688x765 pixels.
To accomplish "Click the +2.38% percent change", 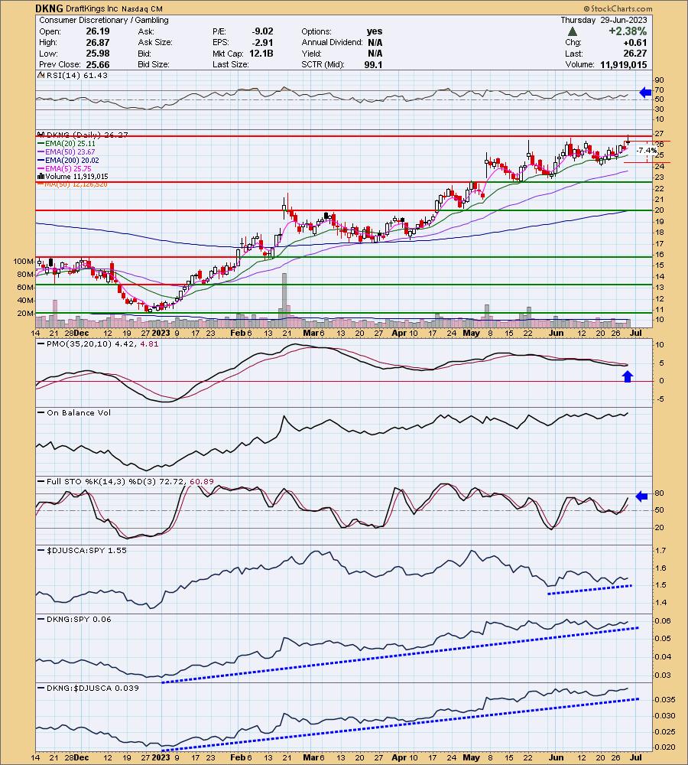I will coord(628,31).
